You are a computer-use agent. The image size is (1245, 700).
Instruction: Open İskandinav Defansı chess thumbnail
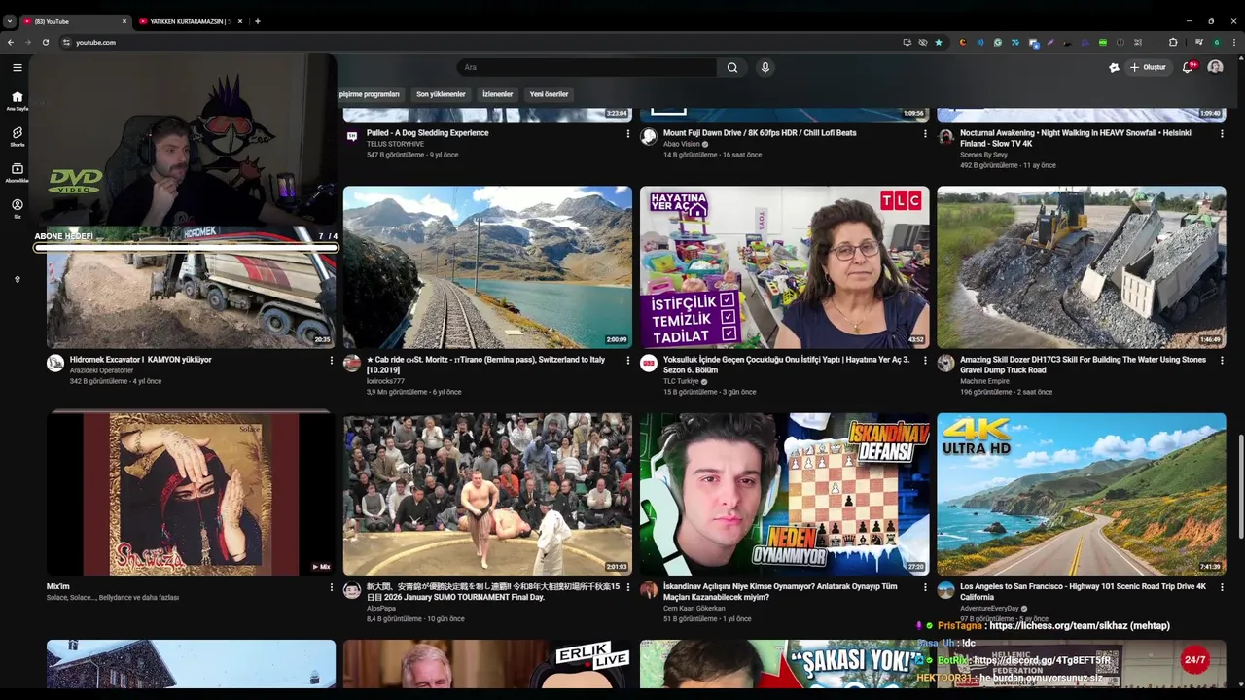(785, 494)
